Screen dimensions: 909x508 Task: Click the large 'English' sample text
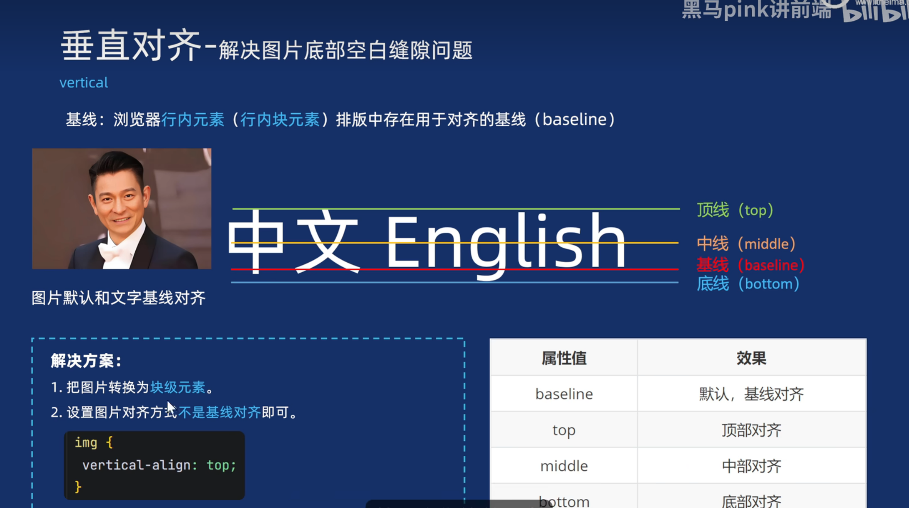tap(506, 243)
